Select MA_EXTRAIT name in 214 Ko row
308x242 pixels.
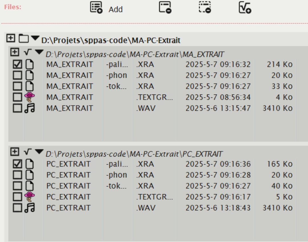[70, 65]
